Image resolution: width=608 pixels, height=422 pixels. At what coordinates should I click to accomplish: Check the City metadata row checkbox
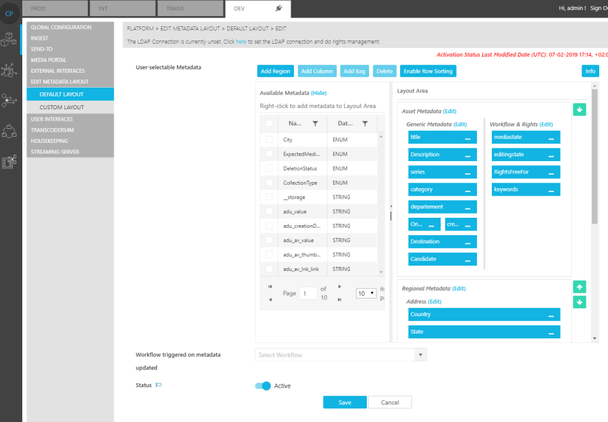270,140
